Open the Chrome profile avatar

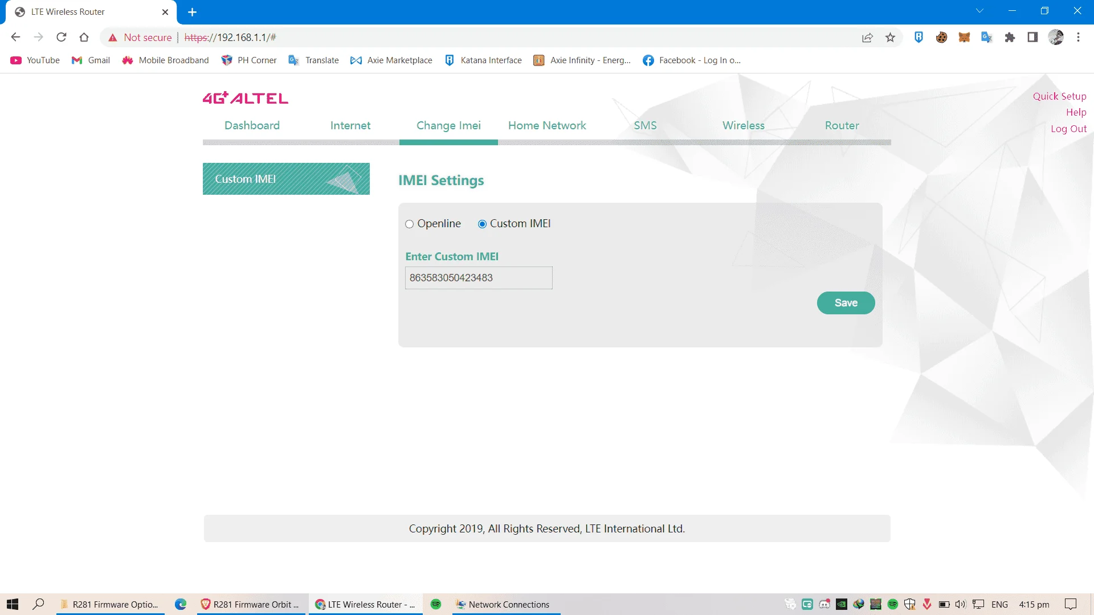click(x=1056, y=38)
